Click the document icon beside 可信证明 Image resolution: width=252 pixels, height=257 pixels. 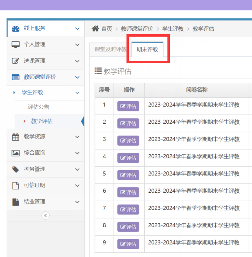(x=16, y=185)
